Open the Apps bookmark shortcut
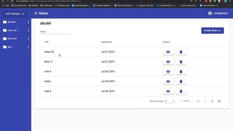233x131 pixels. point(6,5)
